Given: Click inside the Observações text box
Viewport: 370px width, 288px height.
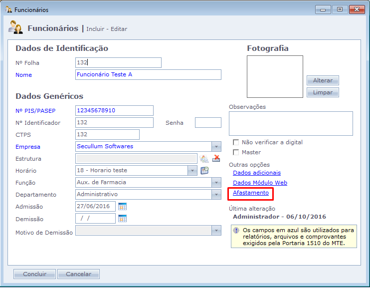Looking at the screenshot, I should click(x=291, y=123).
